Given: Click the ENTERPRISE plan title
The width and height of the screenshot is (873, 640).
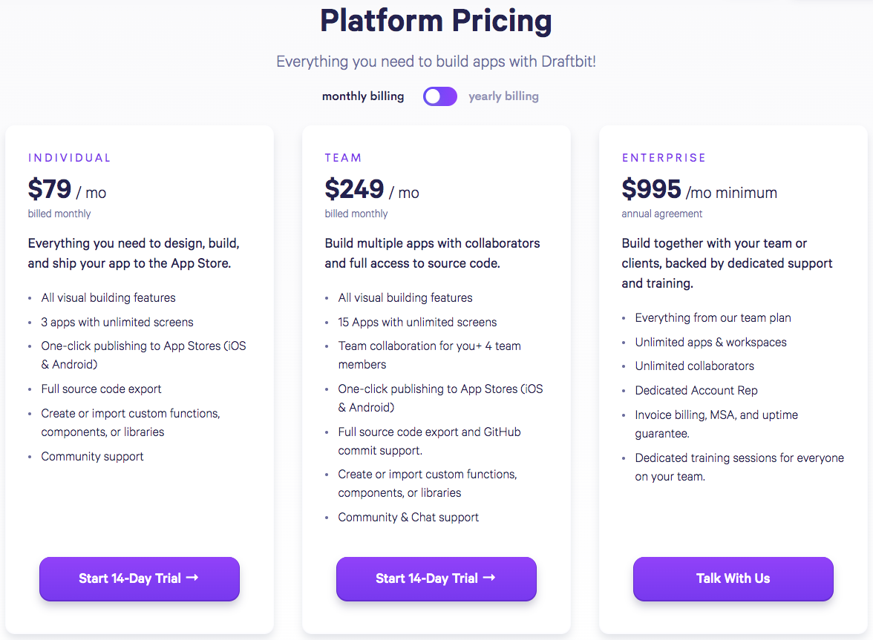Looking at the screenshot, I should coord(664,158).
